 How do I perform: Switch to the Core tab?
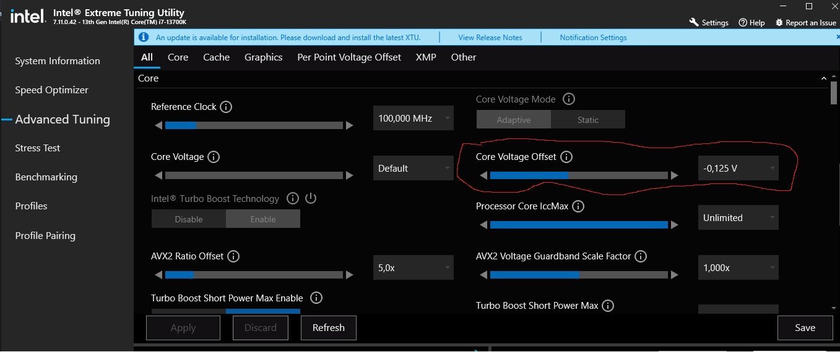[178, 57]
